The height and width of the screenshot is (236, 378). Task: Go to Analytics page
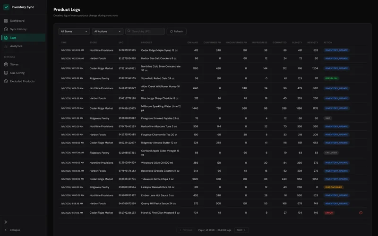(x=23, y=46)
